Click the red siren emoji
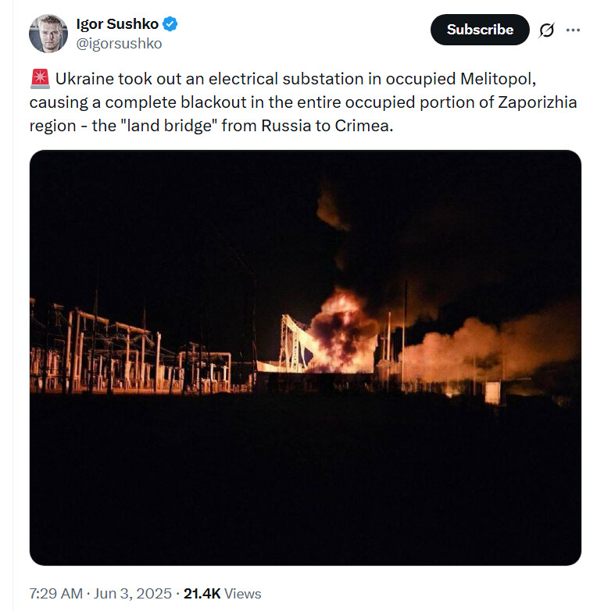 click(x=40, y=78)
